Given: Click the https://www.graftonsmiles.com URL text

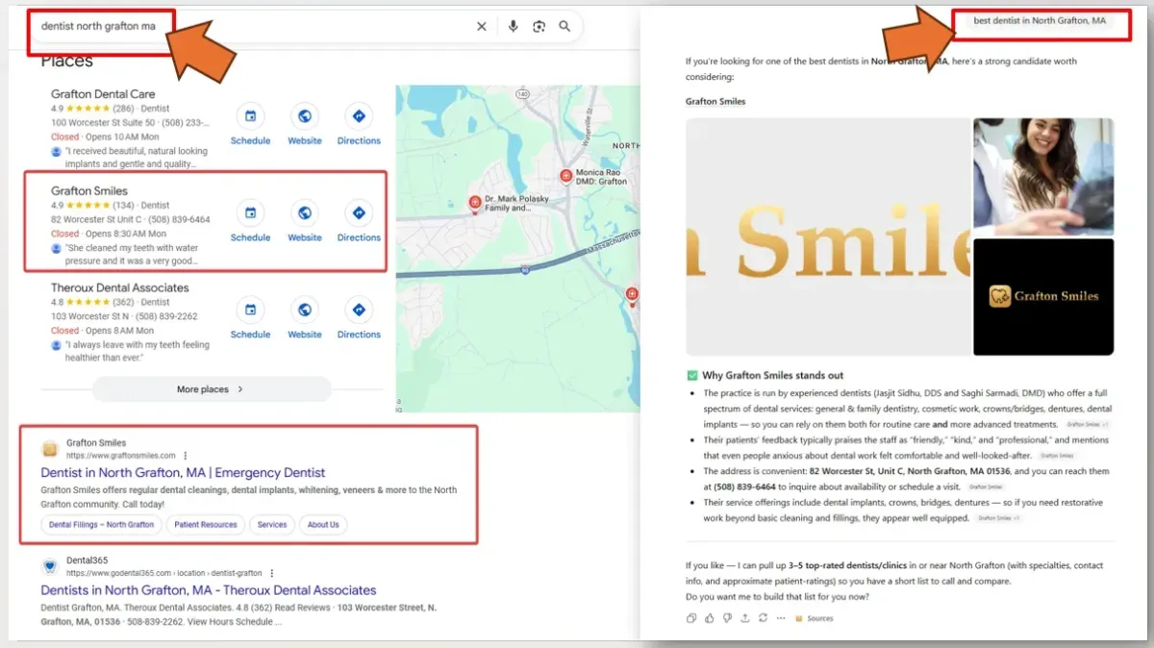Looking at the screenshot, I should (x=121, y=456).
